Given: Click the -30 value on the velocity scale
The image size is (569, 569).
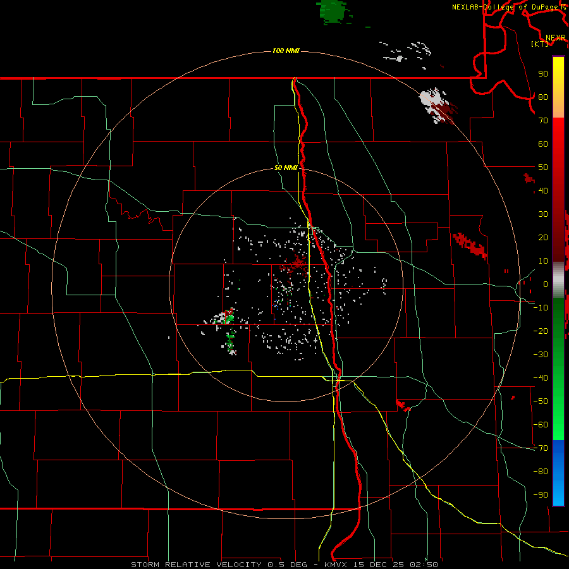Looking at the screenshot, I should (541, 355).
